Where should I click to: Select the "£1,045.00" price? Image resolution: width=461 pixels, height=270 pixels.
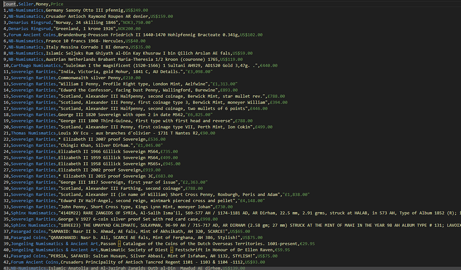tap(150, 146)
